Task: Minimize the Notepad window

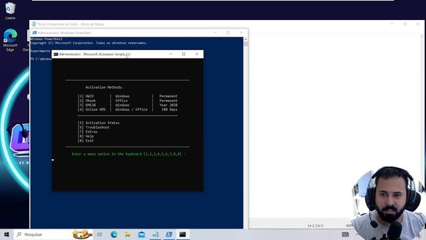Action: (x=392, y=24)
